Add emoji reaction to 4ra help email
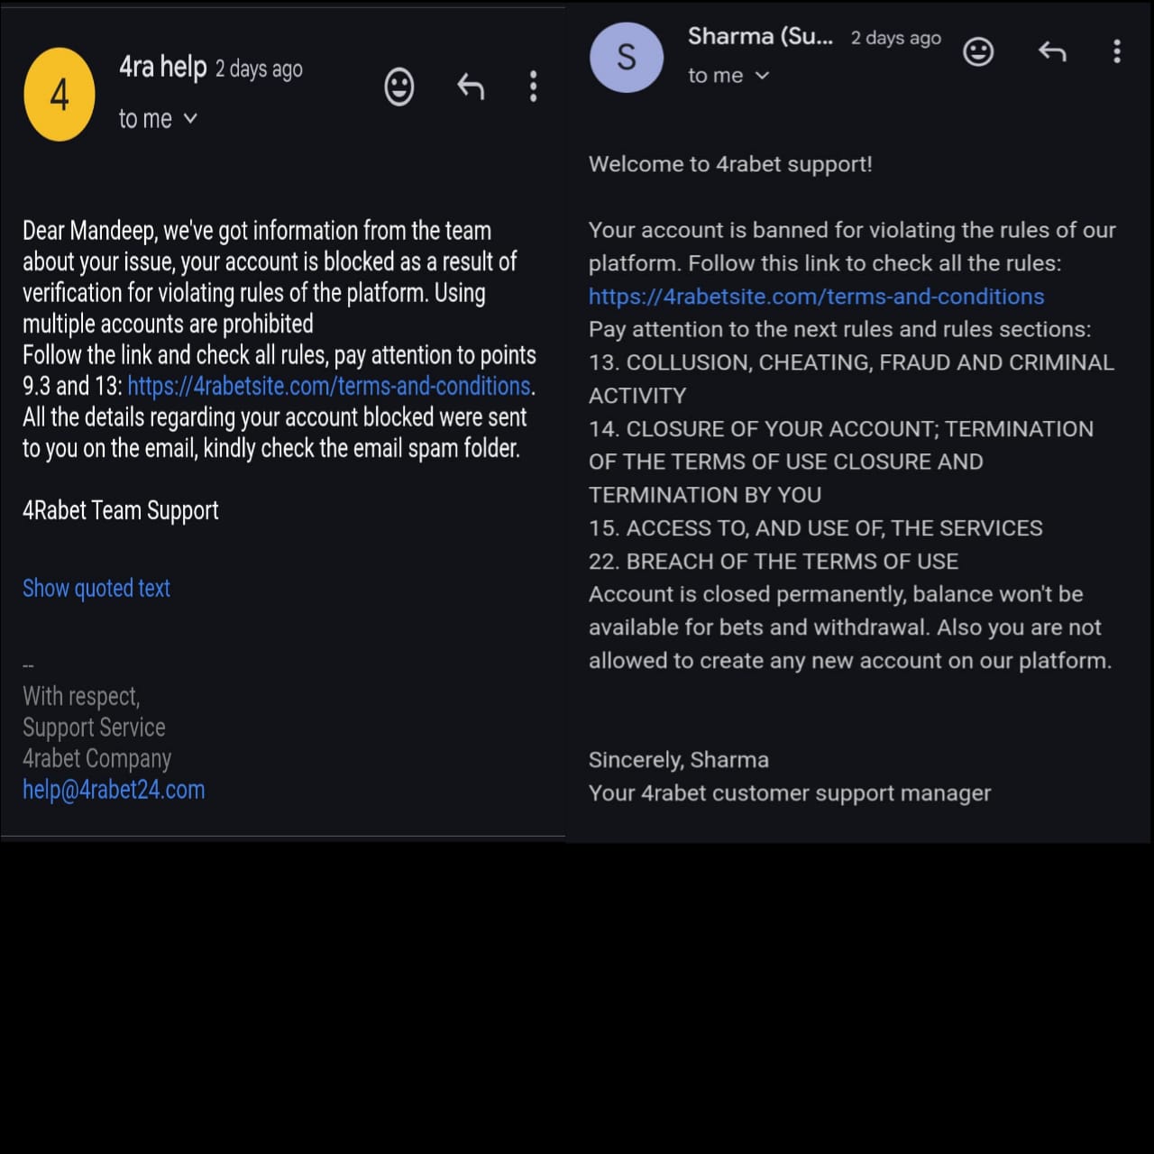The image size is (1154, 1154). tap(398, 87)
